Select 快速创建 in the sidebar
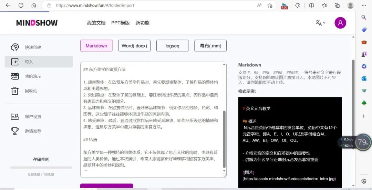The image size is (372, 190). pyautogui.click(x=39, y=47)
